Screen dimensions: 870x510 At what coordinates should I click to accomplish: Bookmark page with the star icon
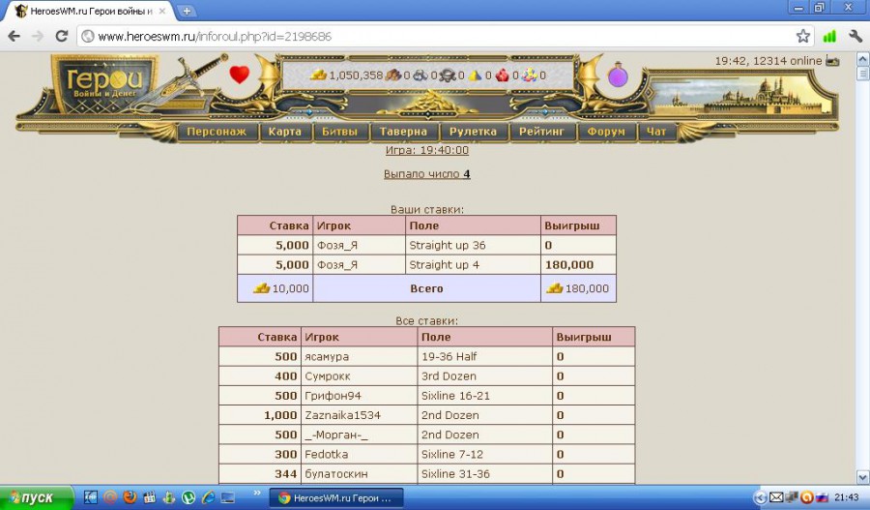click(x=802, y=36)
